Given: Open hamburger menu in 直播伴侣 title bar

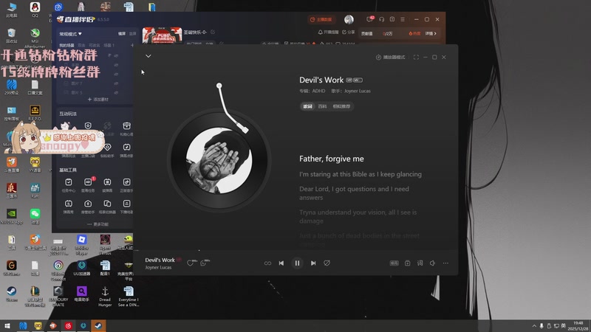Looking at the screenshot, I should pyautogui.click(x=403, y=19).
